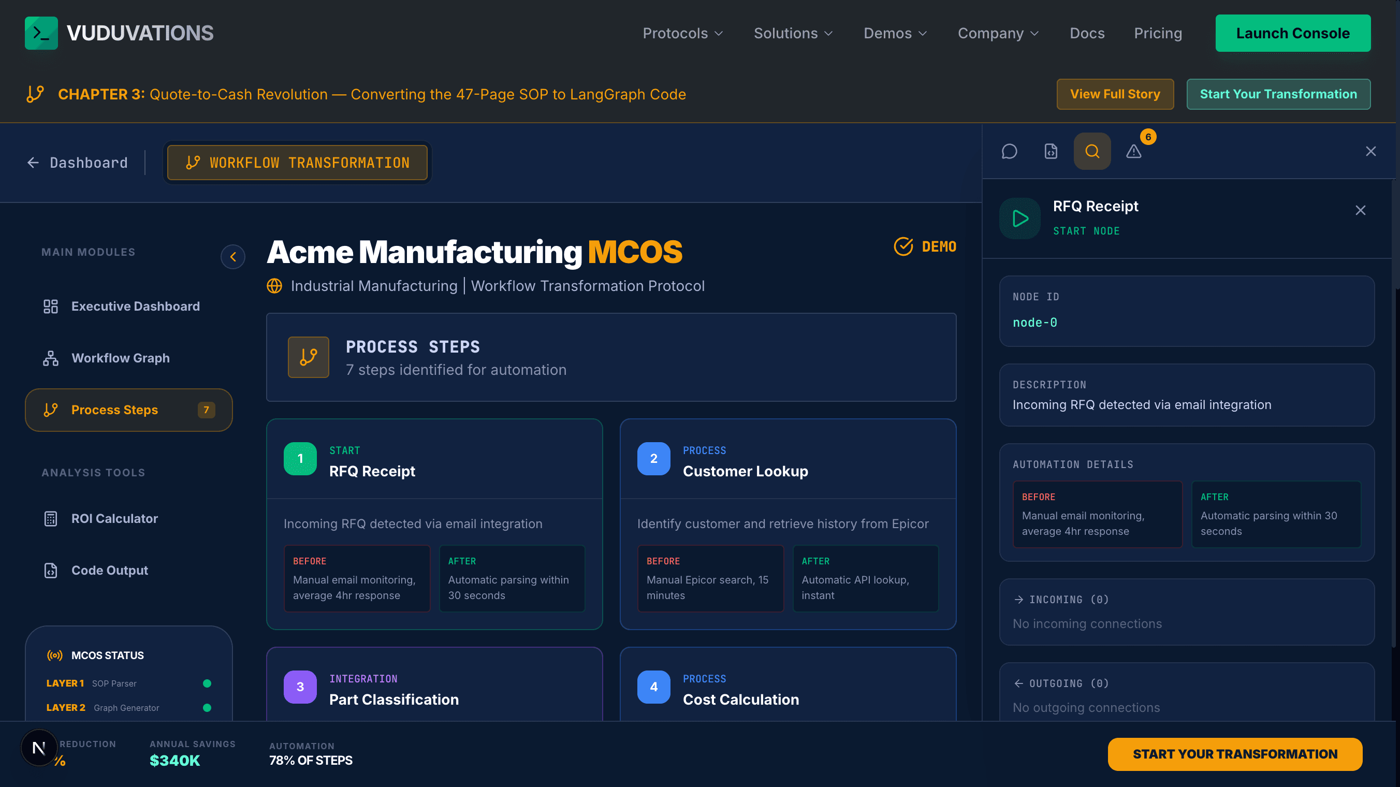The image size is (1400, 787).
Task: Open the Part Classification step card
Action: point(434,684)
